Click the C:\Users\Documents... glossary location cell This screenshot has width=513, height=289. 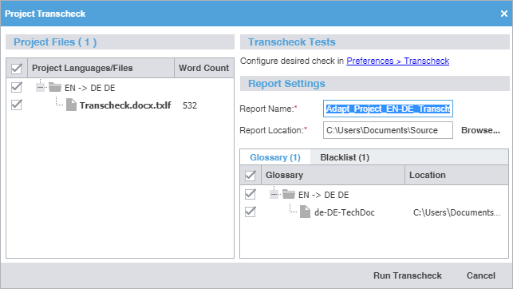[456, 212]
